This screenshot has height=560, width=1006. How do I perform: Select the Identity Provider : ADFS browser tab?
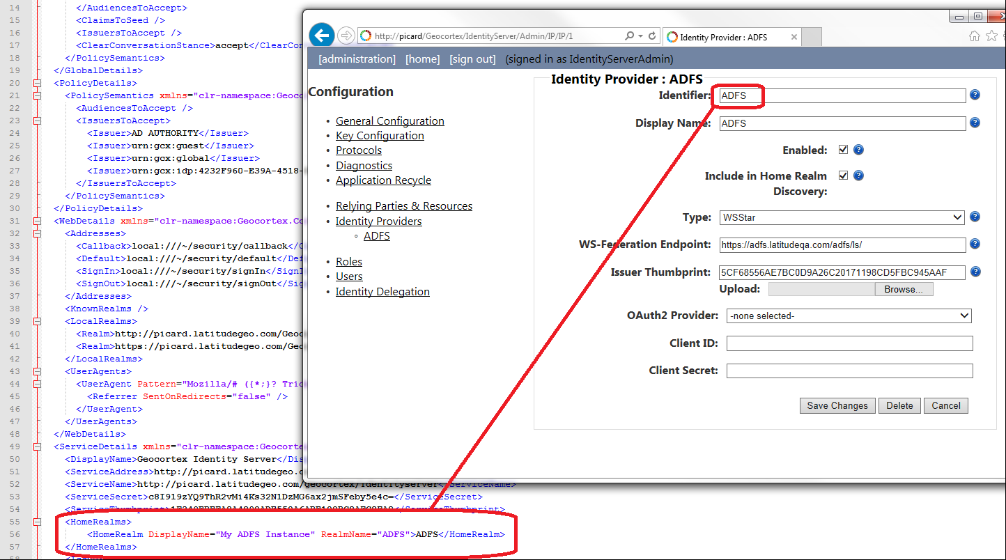tap(733, 37)
